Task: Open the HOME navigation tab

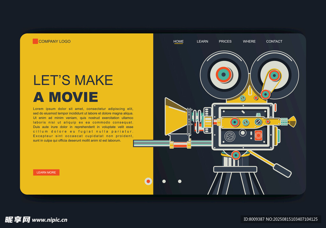Action: tap(178, 41)
